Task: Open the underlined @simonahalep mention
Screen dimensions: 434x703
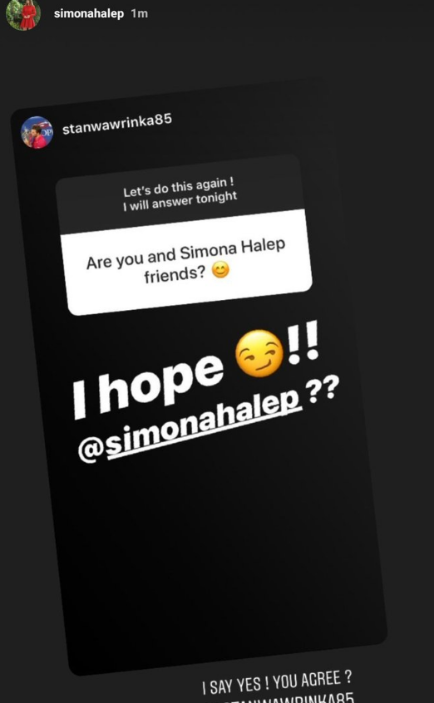Action: click(189, 423)
